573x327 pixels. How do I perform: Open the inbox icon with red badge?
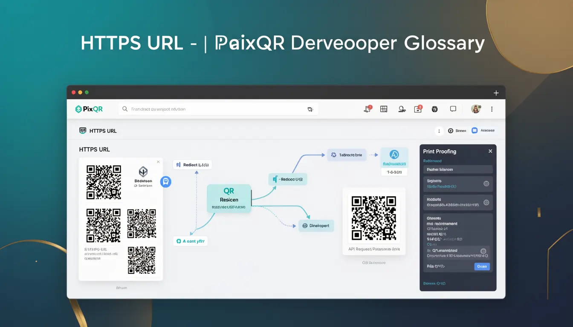click(418, 109)
